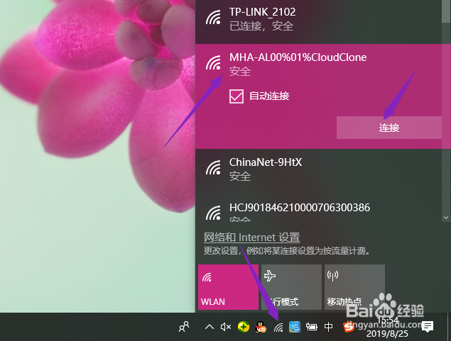Open the Action Center notification icon
This screenshot has height=341, width=451.
tap(428, 327)
